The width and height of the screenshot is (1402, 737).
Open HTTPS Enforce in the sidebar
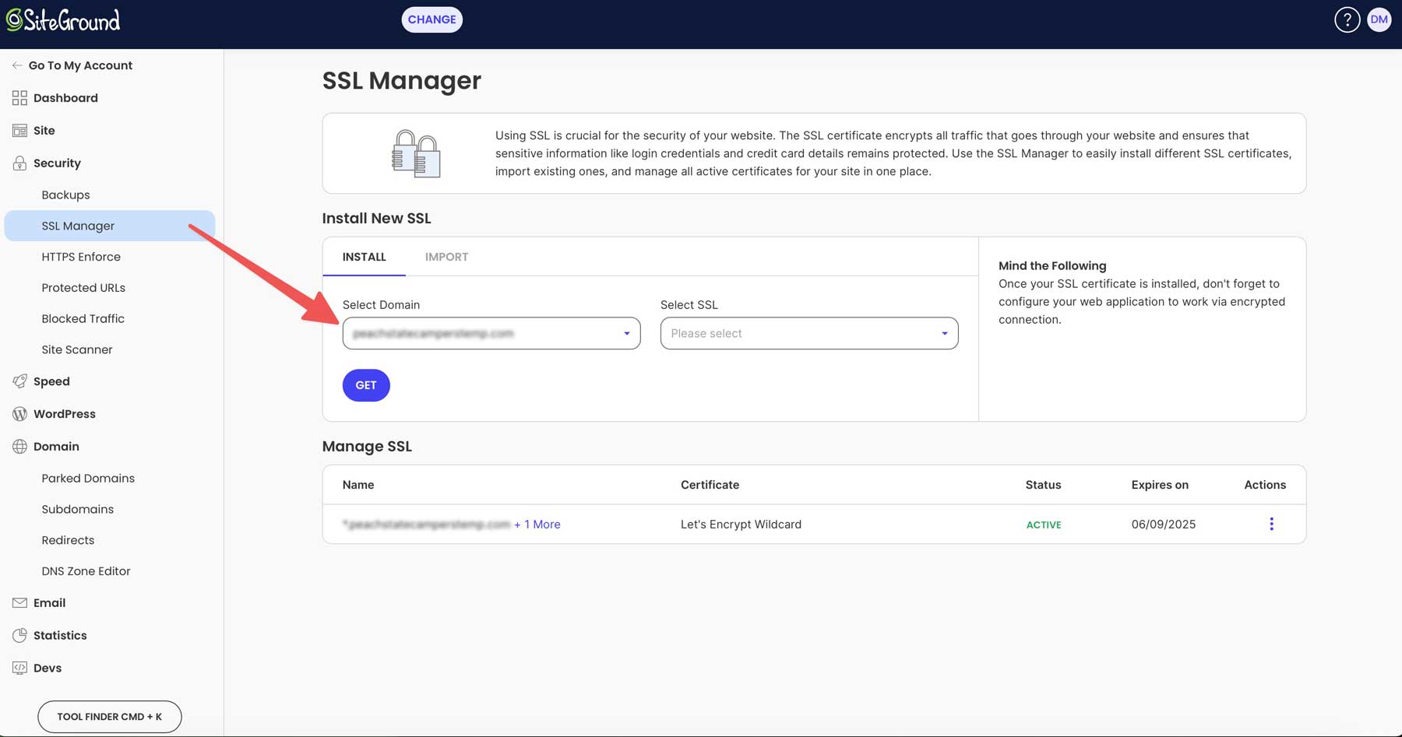click(81, 257)
